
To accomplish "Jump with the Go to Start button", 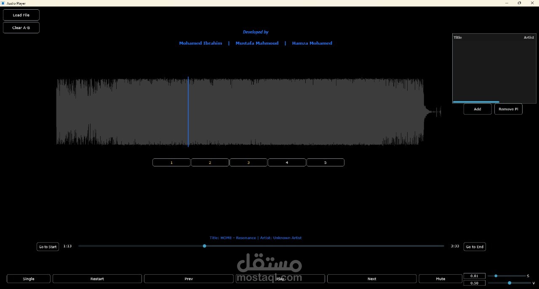I will pos(48,246).
